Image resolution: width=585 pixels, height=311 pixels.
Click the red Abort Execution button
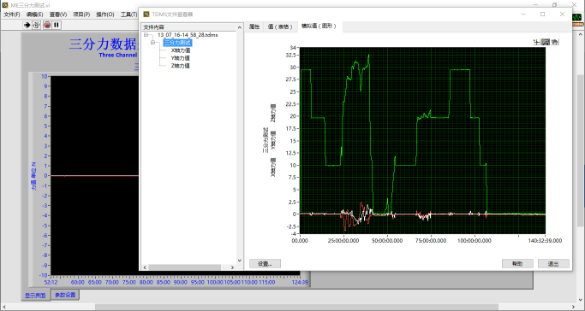click(47, 25)
